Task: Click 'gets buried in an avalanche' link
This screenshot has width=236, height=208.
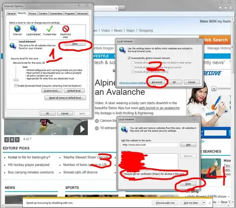Action: point(159,108)
